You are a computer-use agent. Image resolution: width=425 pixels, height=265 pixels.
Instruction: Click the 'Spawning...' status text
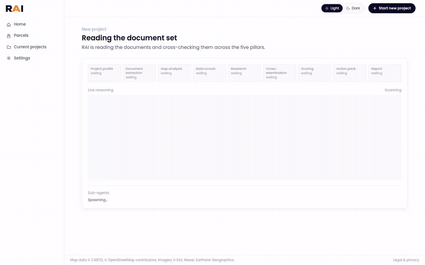[x=97, y=200]
